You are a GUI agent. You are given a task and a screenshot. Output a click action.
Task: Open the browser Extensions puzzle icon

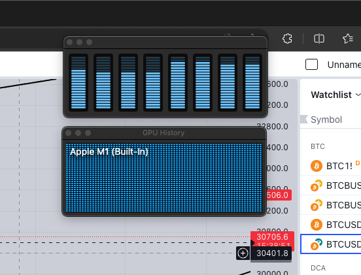click(287, 39)
